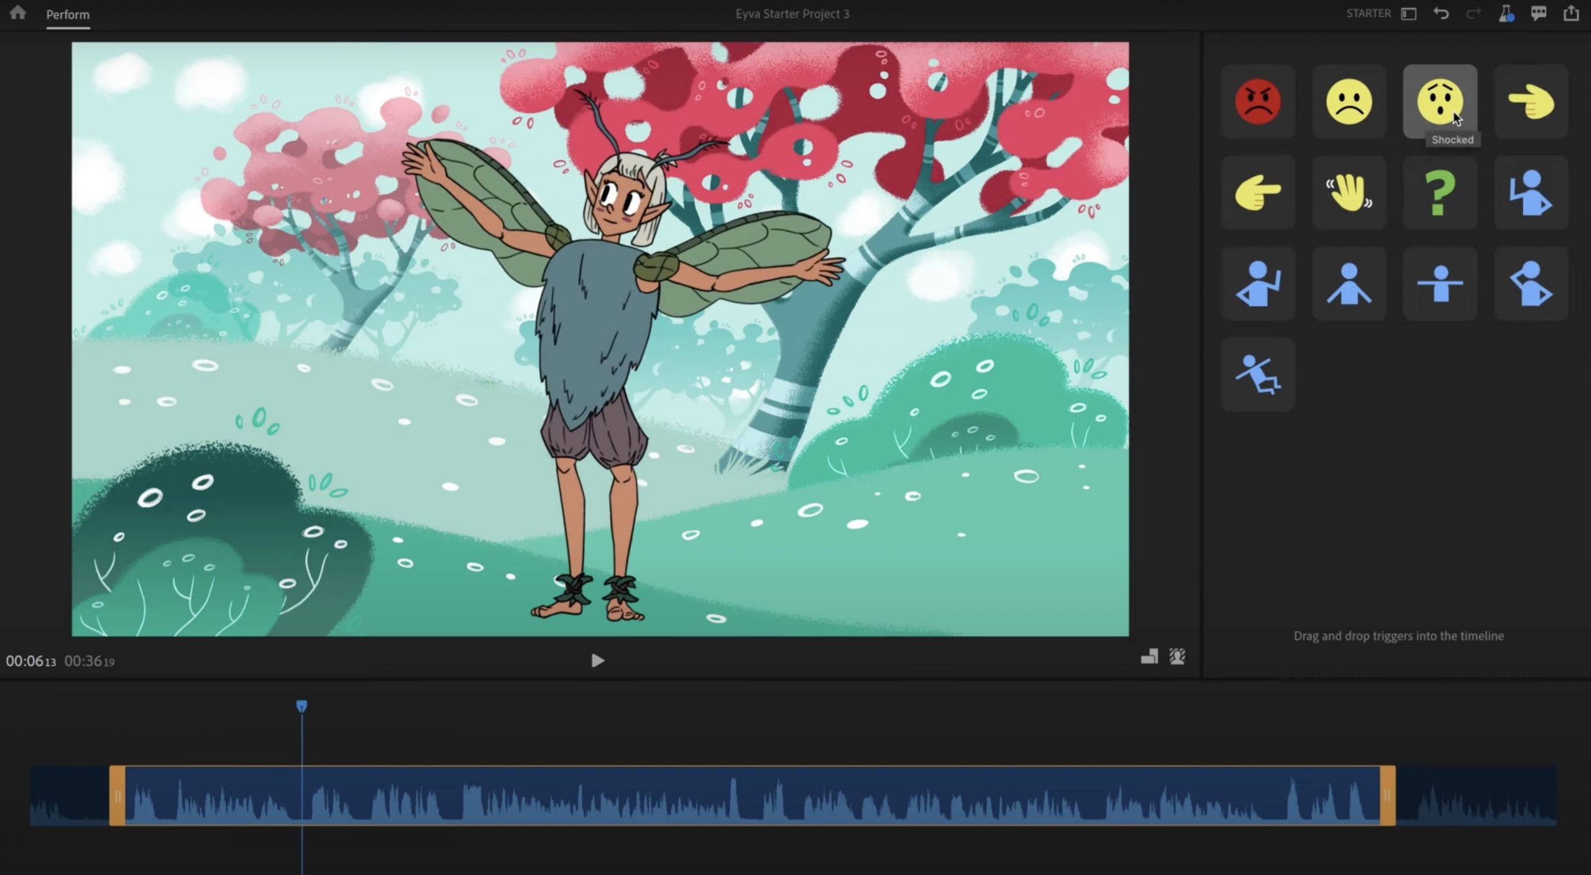The height and width of the screenshot is (875, 1591).
Task: Select the blue T-pose figure trigger
Action: (x=1440, y=284)
